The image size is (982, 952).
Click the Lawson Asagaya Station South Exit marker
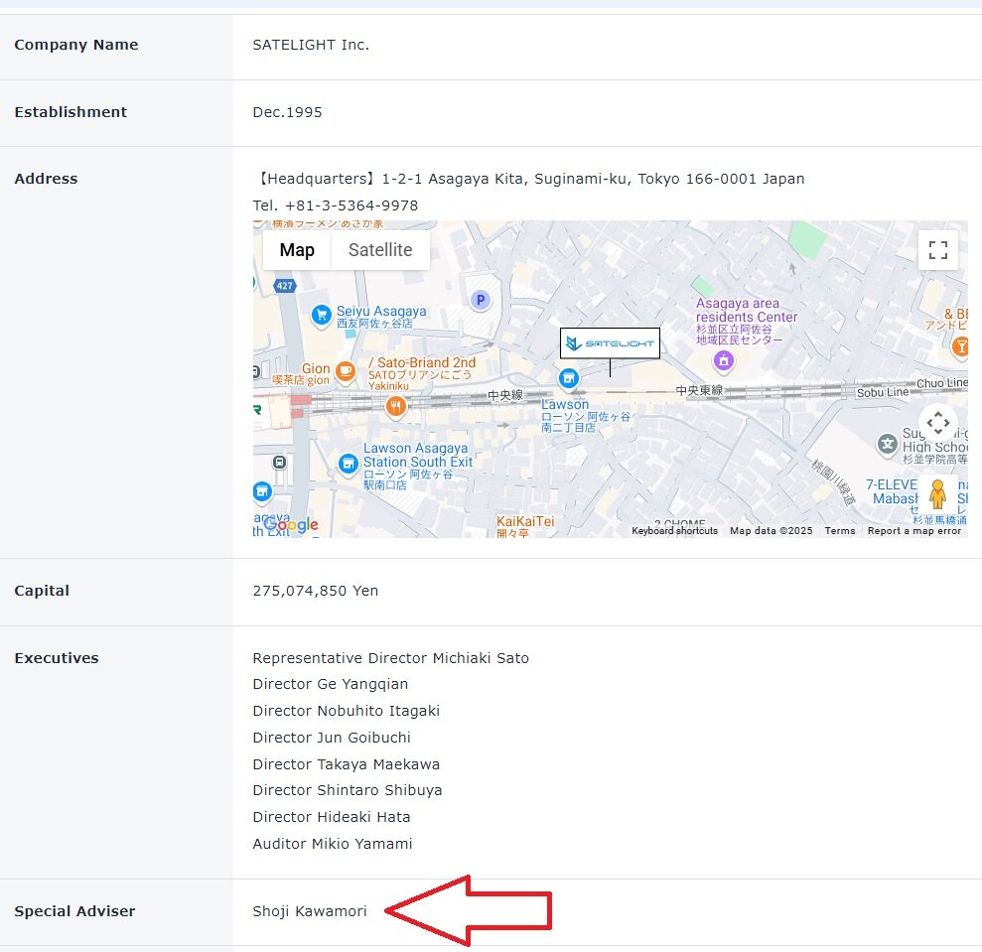(x=348, y=465)
